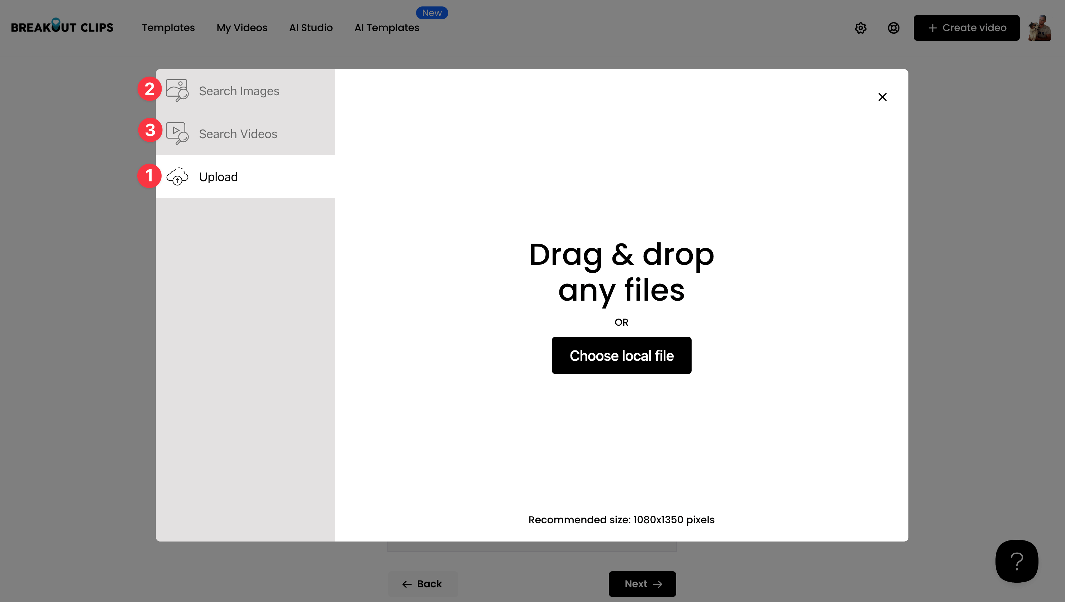Click the user profile avatar
Screen dimensions: 1065x602
click(1039, 28)
